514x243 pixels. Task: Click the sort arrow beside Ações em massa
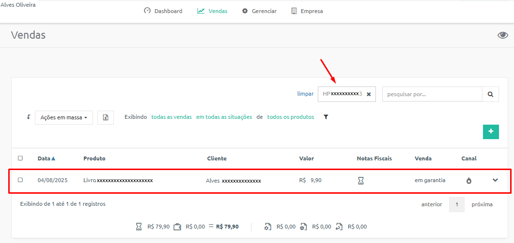click(x=28, y=117)
